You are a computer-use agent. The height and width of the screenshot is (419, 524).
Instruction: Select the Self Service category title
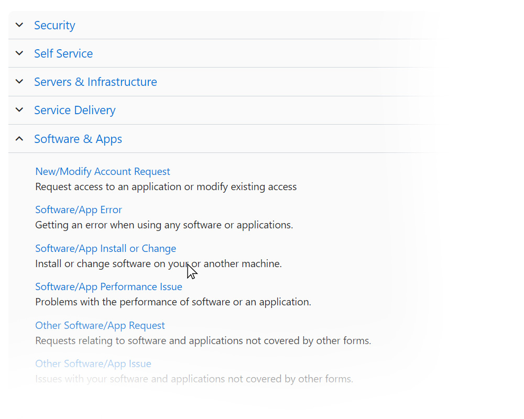click(63, 53)
